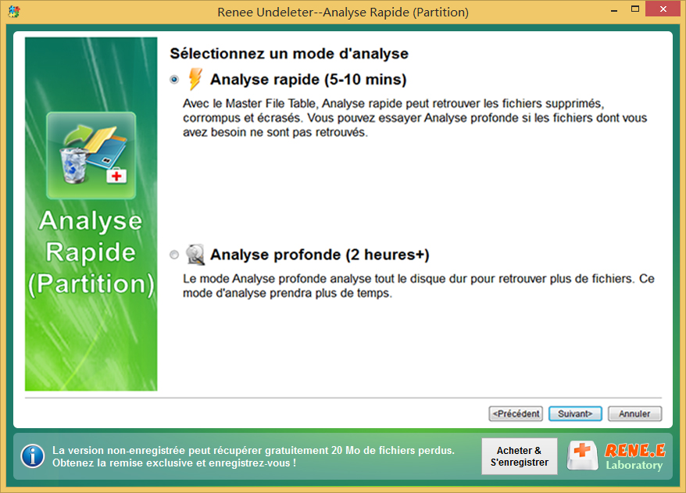The image size is (686, 493).
Task: Select the Analyse rapide radio button
Action: pos(174,80)
